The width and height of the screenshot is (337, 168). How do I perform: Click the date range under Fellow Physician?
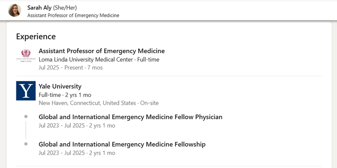(x=77, y=125)
